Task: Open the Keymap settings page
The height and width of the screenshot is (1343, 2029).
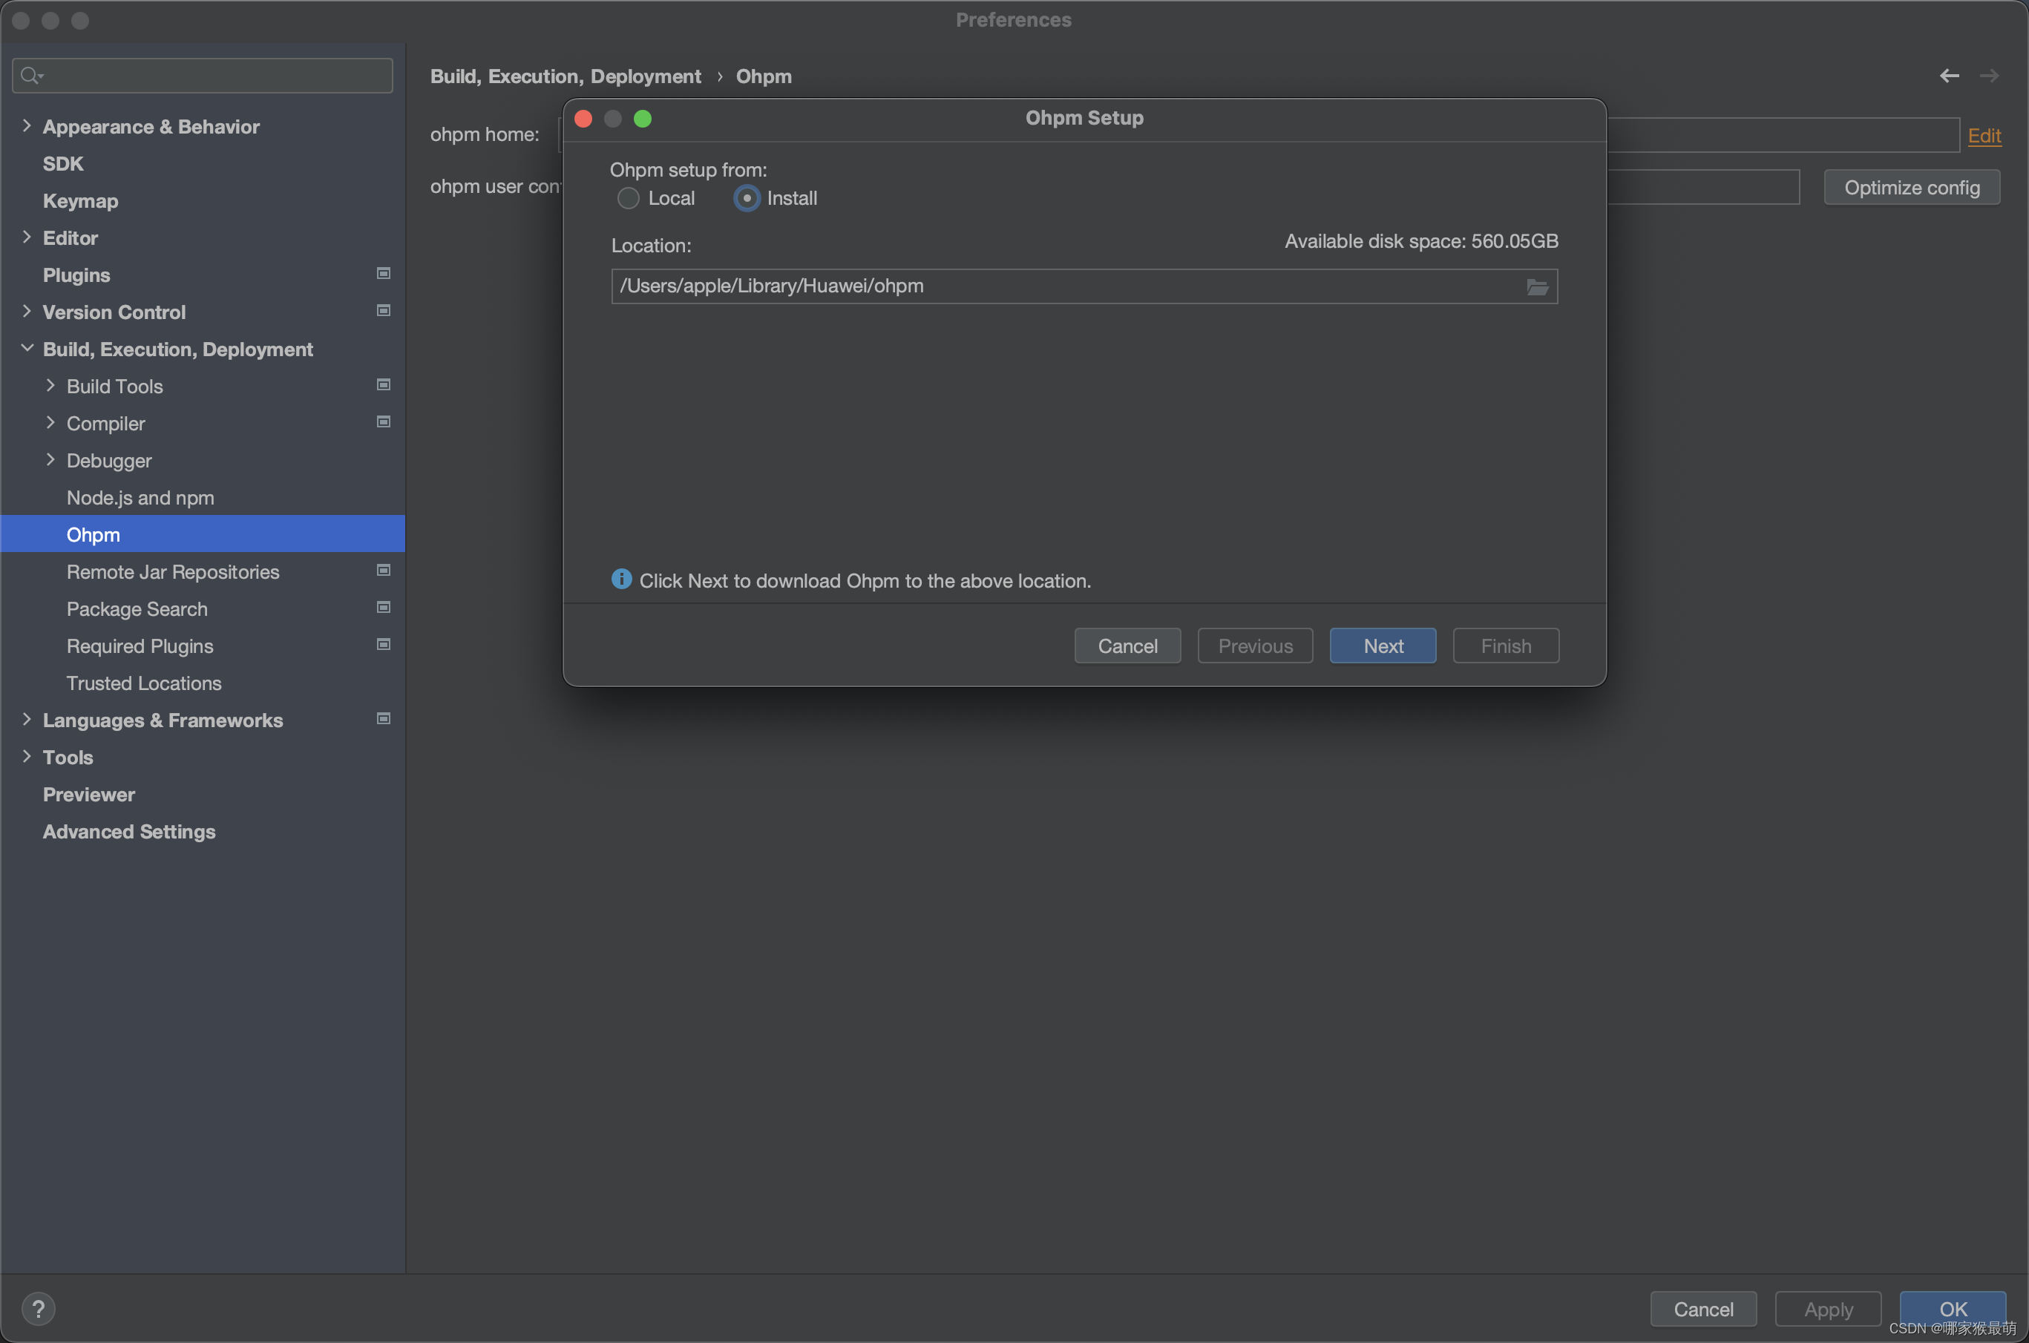Action: pos(80,200)
